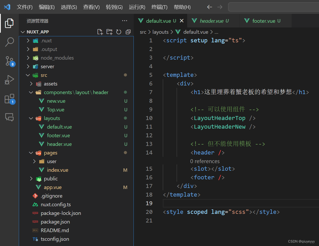Collapse all folders in explorer
The image size is (319, 246).
(x=128, y=32)
